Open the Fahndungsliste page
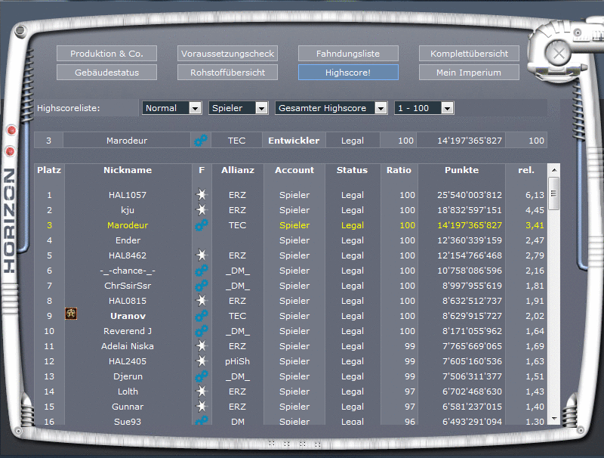604x458 pixels. coord(350,53)
